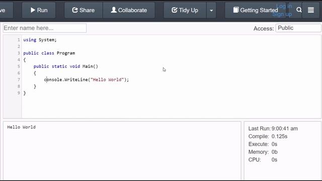The height and width of the screenshot is (181, 322).
Task: Click line 1 'using System;' in editor
Action: (40, 40)
